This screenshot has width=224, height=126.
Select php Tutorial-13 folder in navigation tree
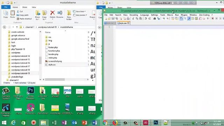[18, 49]
